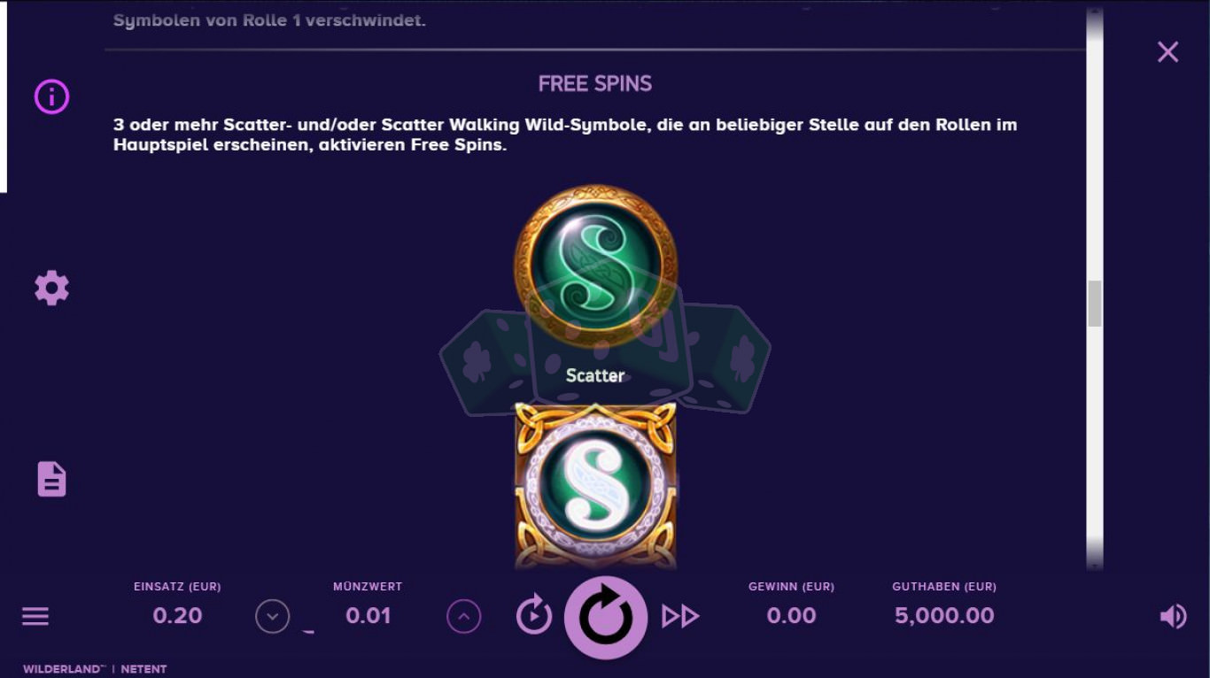Screen dimensions: 1210x678
Task: Click the Münzwert value 0.01
Action: [x=368, y=616]
